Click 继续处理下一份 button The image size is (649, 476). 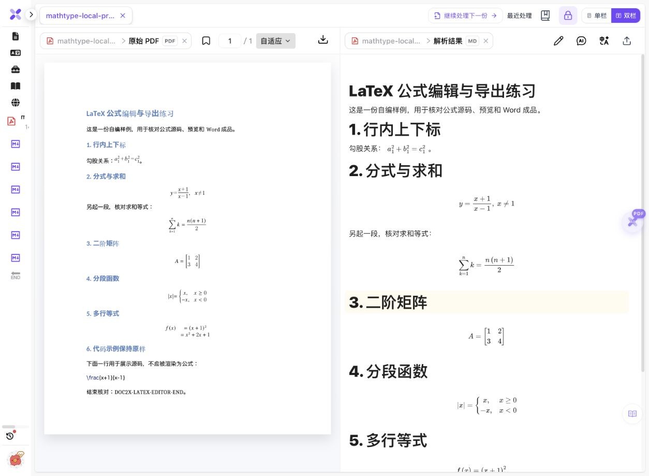pyautogui.click(x=466, y=16)
